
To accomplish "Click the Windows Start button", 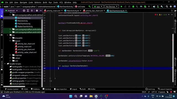I will (x=71, y=96).
